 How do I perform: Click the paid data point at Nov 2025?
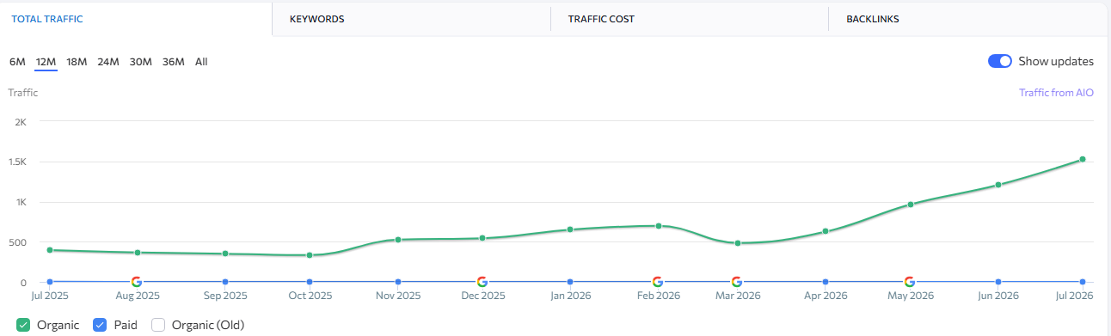(x=398, y=282)
